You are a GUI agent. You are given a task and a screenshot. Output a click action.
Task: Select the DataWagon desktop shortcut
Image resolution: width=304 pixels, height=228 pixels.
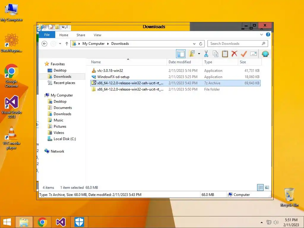pyautogui.click(x=12, y=43)
